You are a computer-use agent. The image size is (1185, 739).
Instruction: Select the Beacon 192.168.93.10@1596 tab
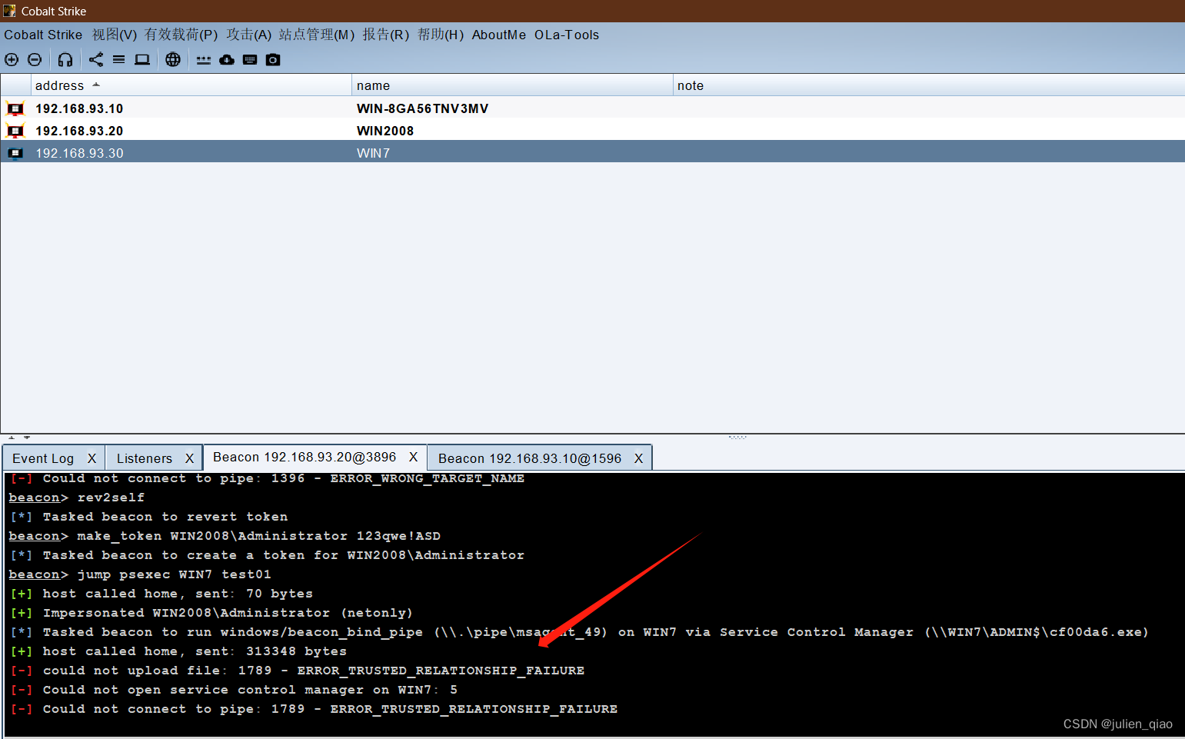pyautogui.click(x=530, y=458)
